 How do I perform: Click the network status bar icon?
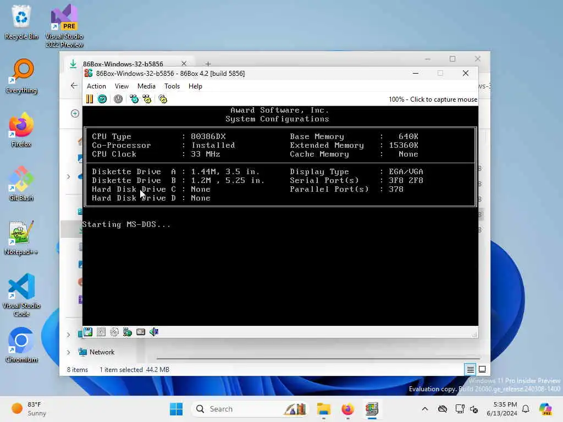(x=128, y=332)
